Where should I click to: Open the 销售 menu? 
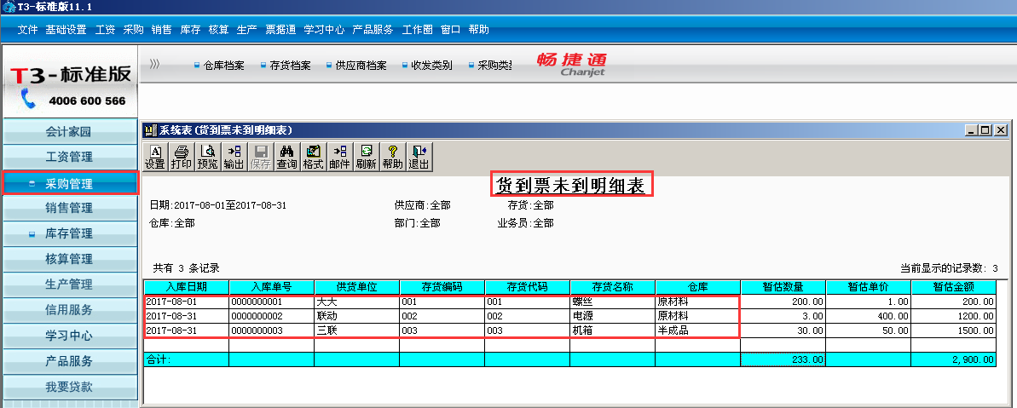(x=161, y=29)
